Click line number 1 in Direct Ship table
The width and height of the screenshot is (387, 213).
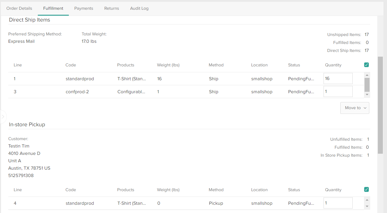pyautogui.click(x=15, y=78)
